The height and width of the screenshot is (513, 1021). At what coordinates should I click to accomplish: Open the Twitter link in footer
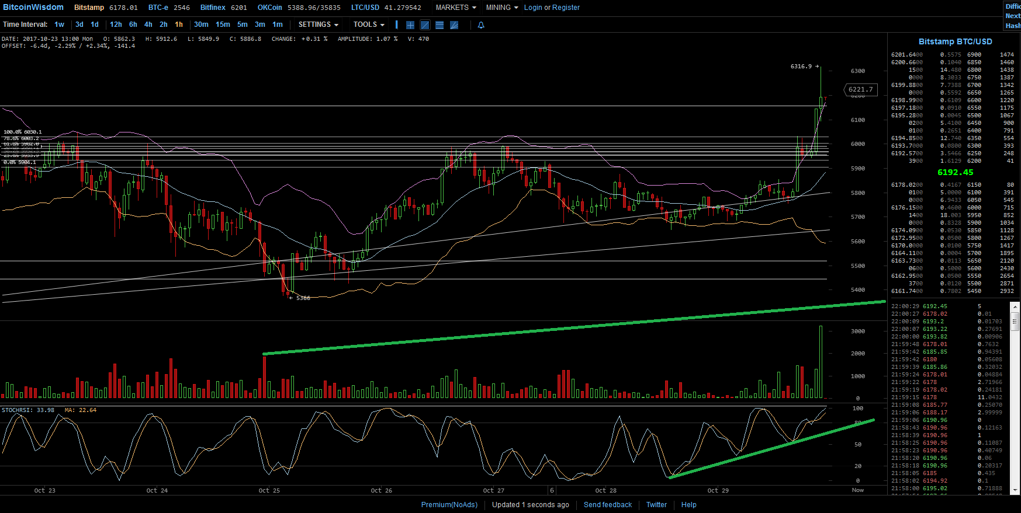tap(656, 505)
